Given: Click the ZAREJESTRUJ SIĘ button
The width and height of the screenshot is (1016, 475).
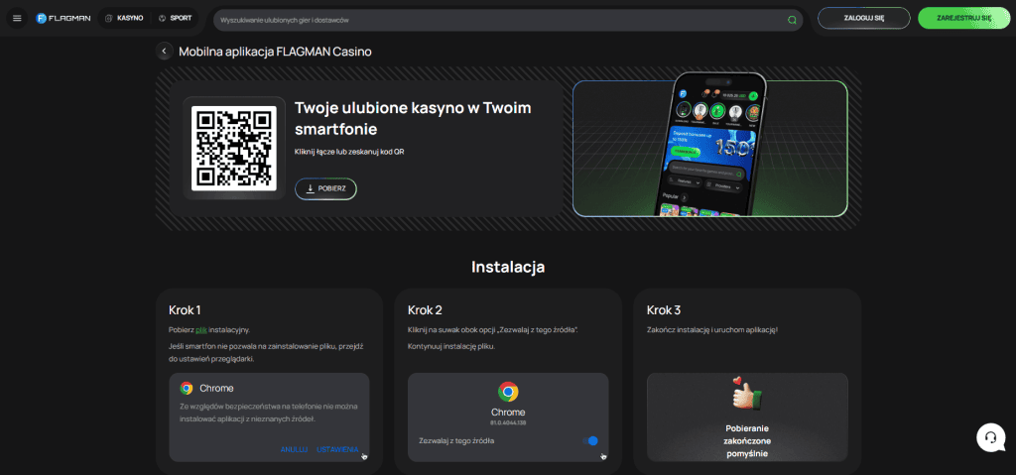Looking at the screenshot, I should tap(964, 18).
